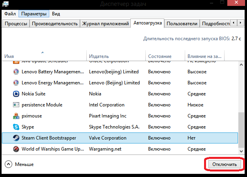Click publisher Nokia cell
247x177 pixels.
[95, 94]
